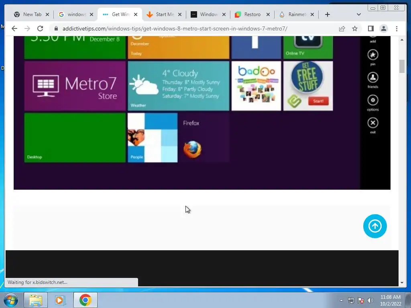Screen dimensions: 411x308
Task: Close the Restoro tab
Action: point(268,14)
